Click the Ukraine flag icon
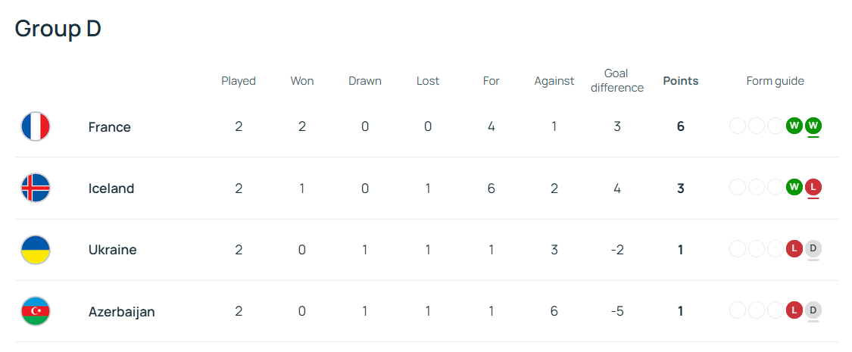Viewport: 852px width, 352px height. [x=36, y=250]
